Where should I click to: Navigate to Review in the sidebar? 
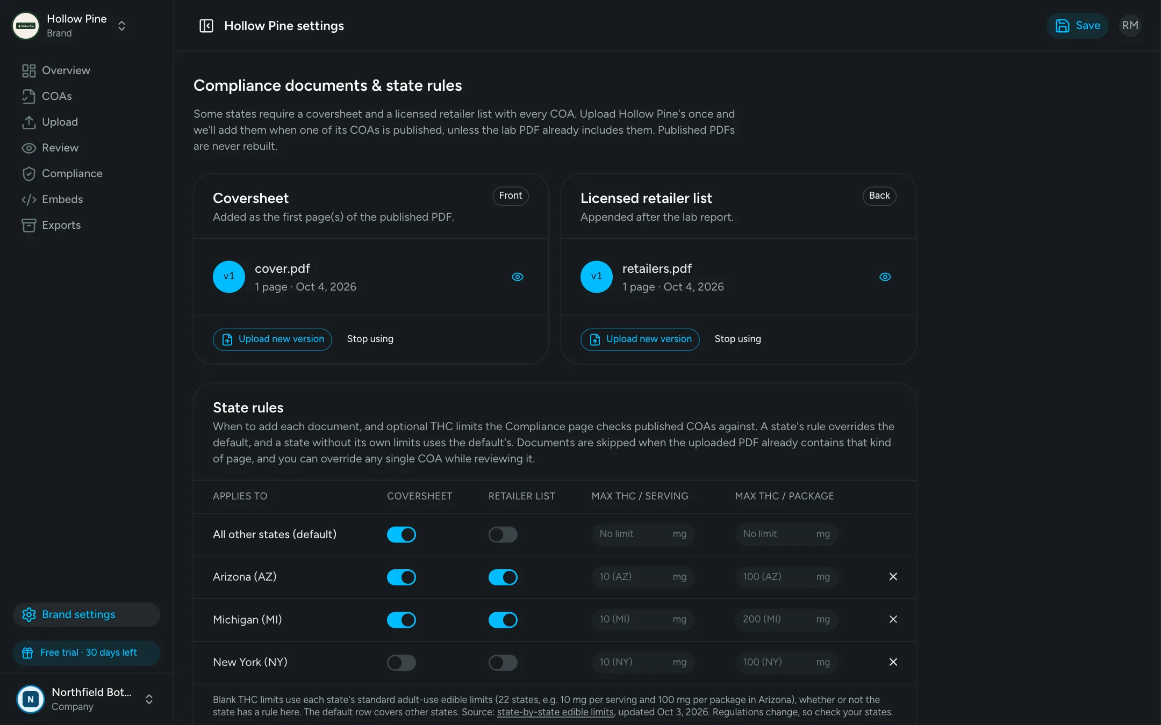click(86, 148)
